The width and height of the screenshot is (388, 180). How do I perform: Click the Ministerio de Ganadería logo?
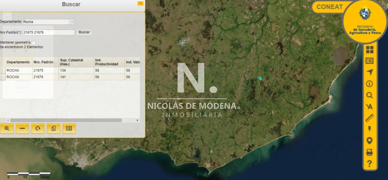(x=365, y=21)
